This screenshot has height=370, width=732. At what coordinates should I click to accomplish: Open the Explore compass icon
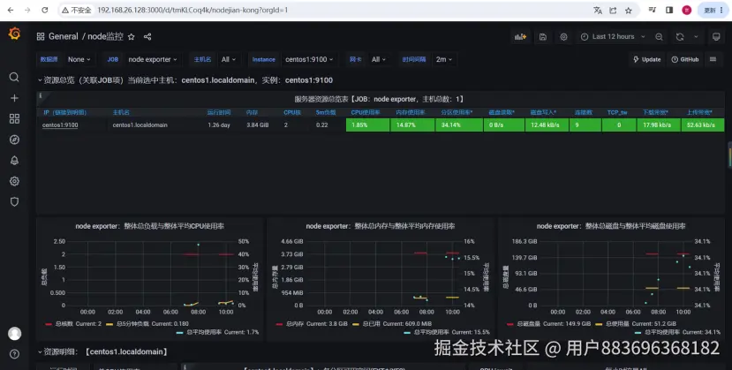14,140
